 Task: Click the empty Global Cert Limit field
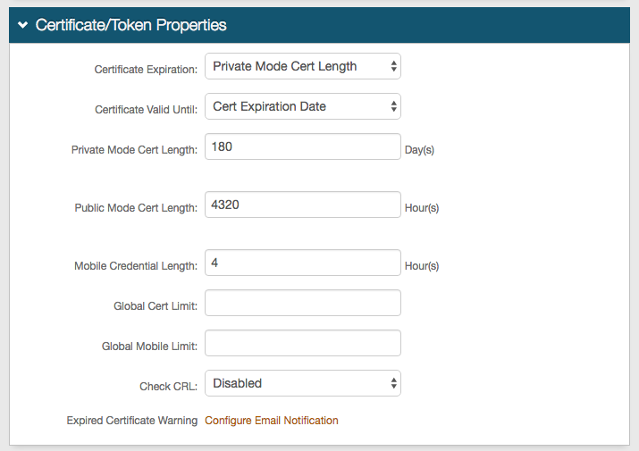(x=302, y=303)
